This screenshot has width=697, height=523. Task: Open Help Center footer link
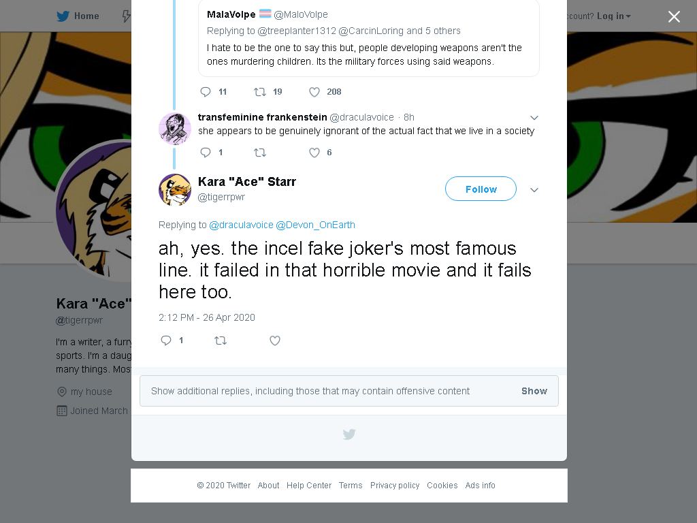(309, 485)
